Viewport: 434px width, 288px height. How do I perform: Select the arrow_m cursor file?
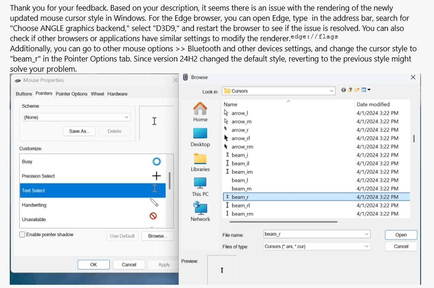[x=241, y=122]
